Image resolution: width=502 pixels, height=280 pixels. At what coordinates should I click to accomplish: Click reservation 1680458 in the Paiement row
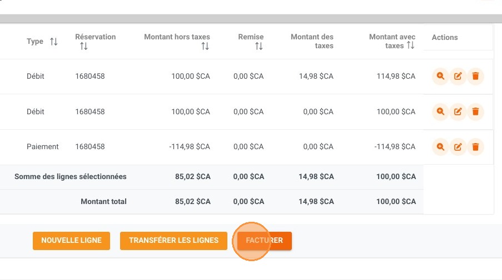click(90, 146)
